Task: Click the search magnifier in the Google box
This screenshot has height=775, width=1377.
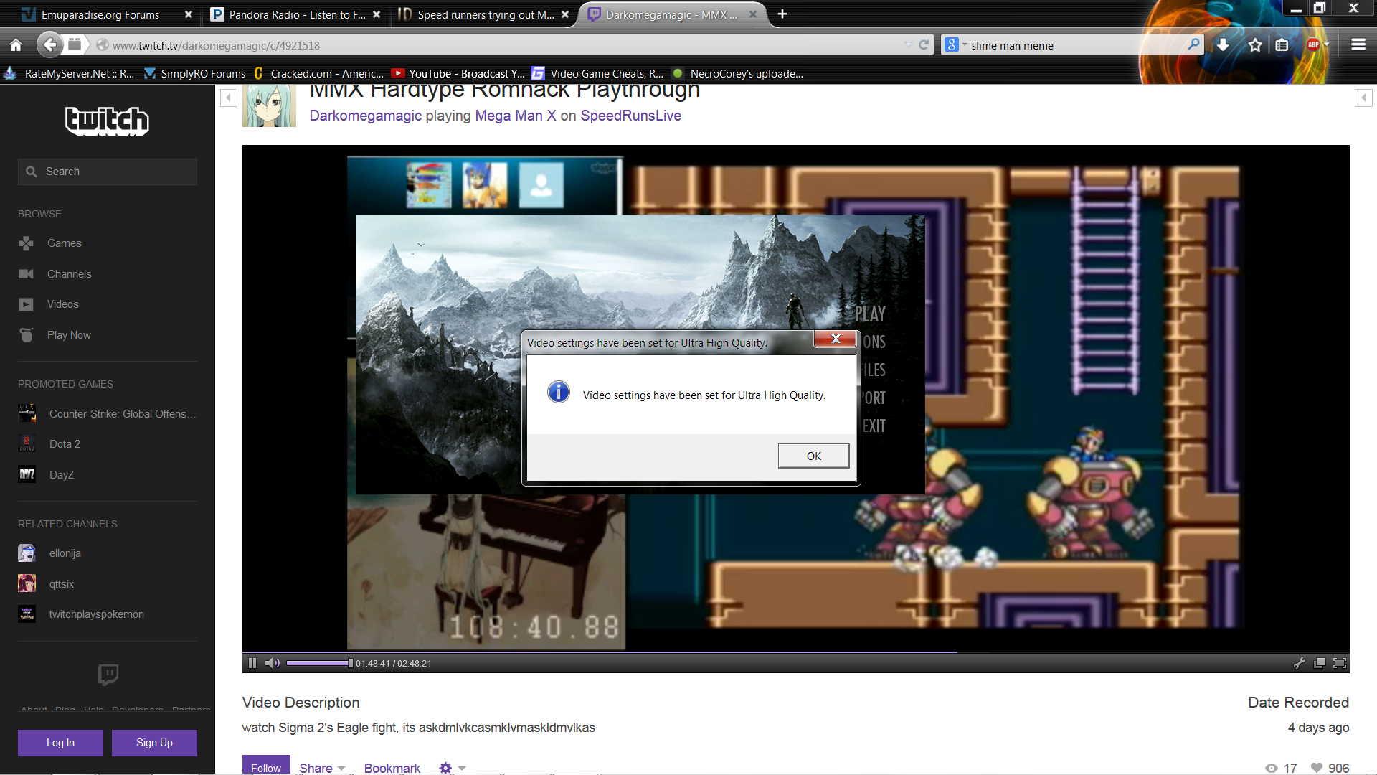Action: point(1193,44)
